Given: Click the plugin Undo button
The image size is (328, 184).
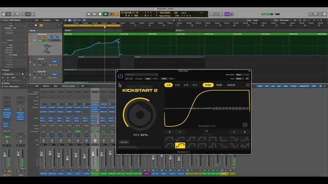Looking at the screenshot, I should coord(164,79).
